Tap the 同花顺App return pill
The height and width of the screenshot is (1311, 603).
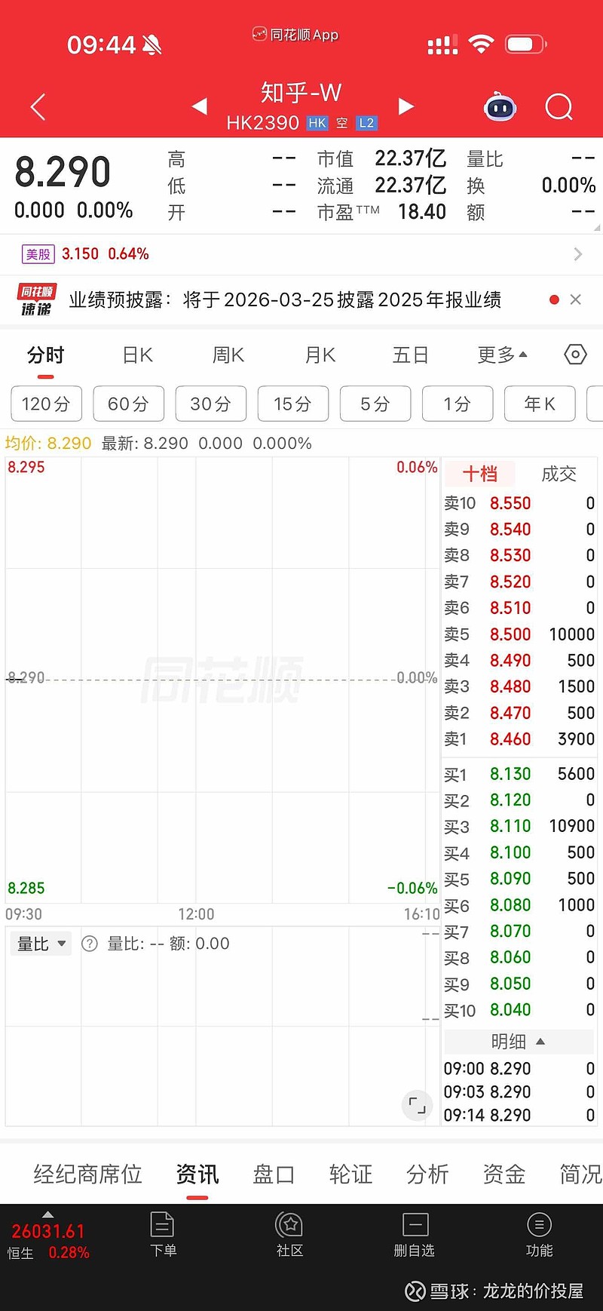pyautogui.click(x=295, y=35)
